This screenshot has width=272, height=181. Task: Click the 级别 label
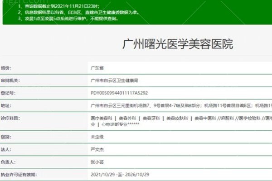coord(6,137)
